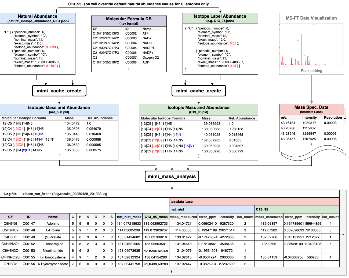The image size is (349, 278).
Task: Select the ATP row in Molecular Formula DB
Action: tap(129, 33)
